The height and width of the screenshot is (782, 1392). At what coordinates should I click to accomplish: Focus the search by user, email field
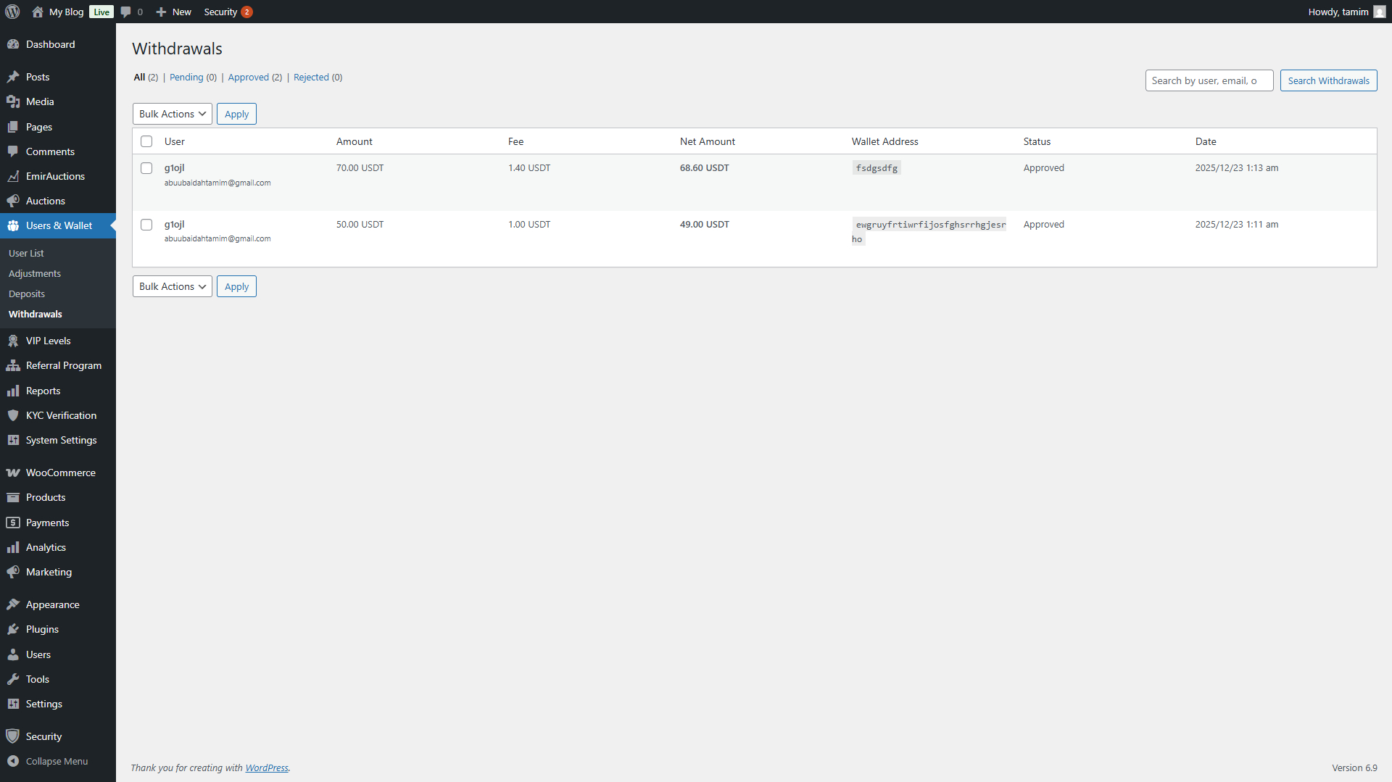coord(1209,80)
